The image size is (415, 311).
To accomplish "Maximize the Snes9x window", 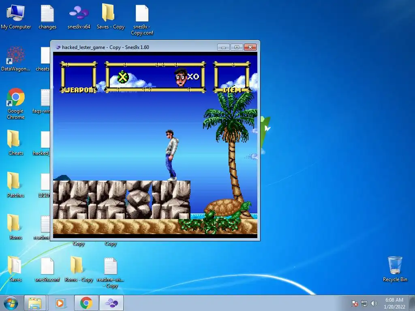I will 237,47.
